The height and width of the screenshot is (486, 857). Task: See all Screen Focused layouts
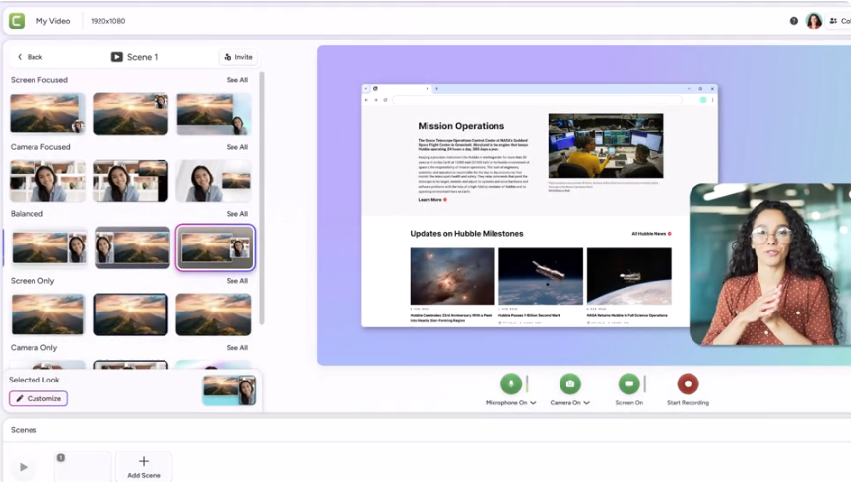(237, 80)
